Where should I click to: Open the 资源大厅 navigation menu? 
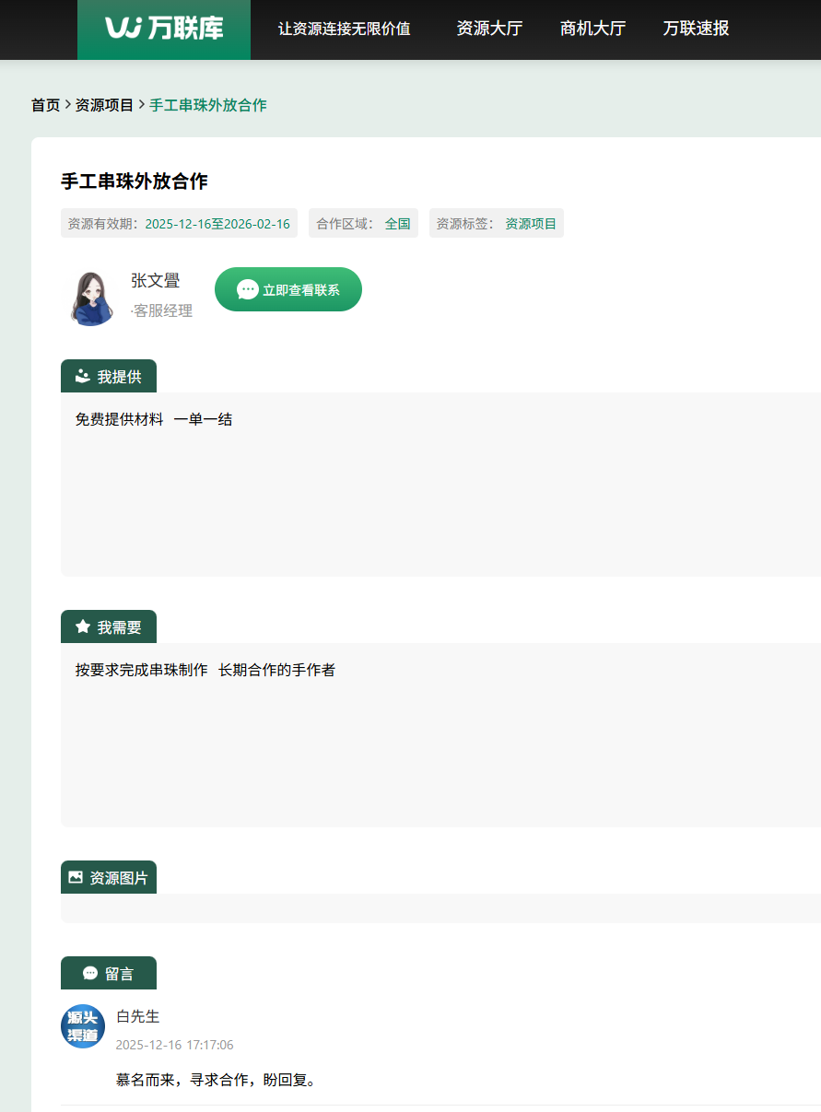point(489,29)
